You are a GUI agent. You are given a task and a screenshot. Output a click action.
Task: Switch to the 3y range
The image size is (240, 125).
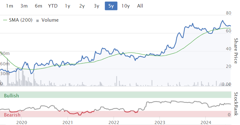pyautogui.click(x=96, y=6)
